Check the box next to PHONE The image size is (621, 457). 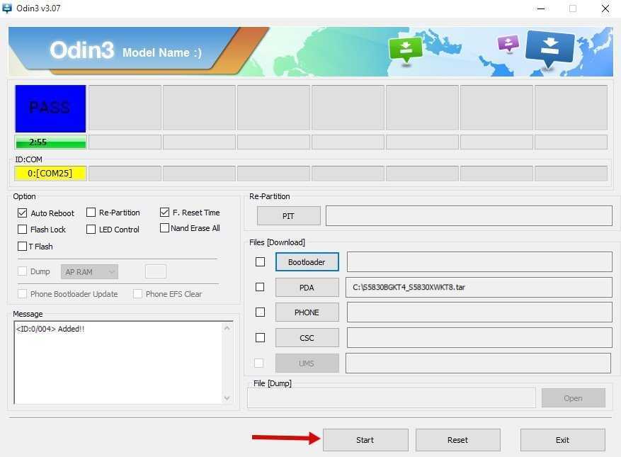(x=260, y=312)
